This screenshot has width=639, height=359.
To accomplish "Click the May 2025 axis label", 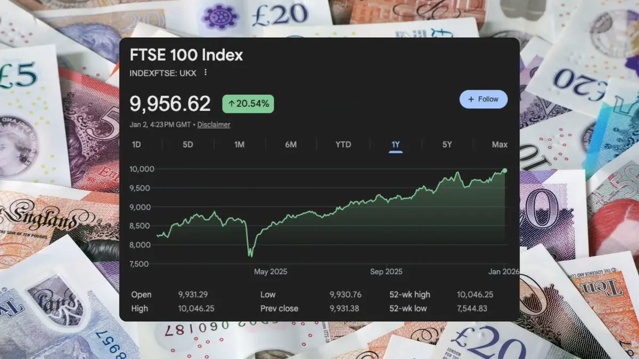I will coord(271,271).
